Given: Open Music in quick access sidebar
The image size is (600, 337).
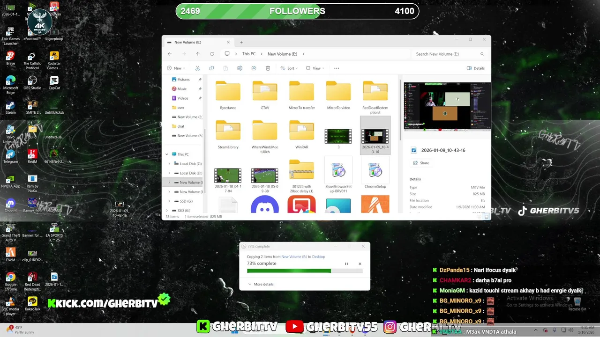Looking at the screenshot, I should [x=182, y=89].
